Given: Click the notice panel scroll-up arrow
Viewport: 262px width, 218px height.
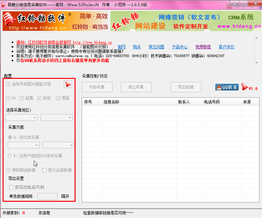Looking at the screenshot, I should pyautogui.click(x=256, y=38).
